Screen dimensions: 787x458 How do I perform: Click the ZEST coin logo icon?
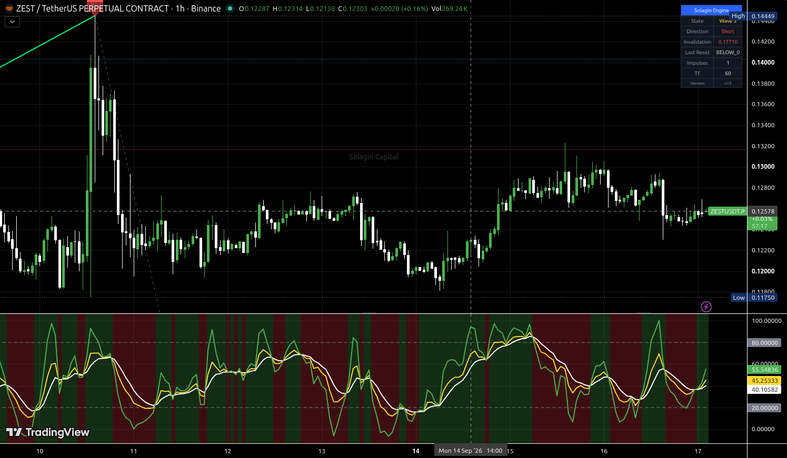[x=9, y=8]
